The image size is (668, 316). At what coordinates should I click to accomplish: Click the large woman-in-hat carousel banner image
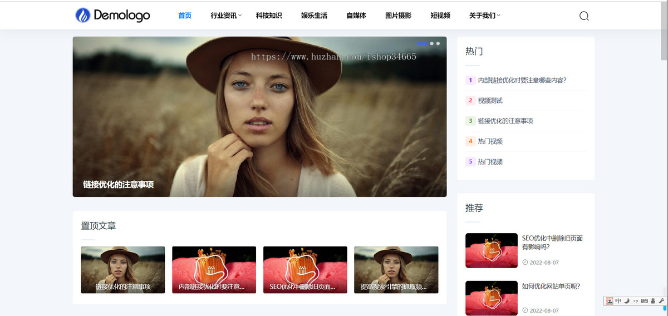click(x=259, y=117)
